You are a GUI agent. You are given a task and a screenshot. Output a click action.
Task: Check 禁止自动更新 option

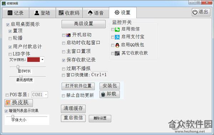pyautogui.click(x=63, y=96)
